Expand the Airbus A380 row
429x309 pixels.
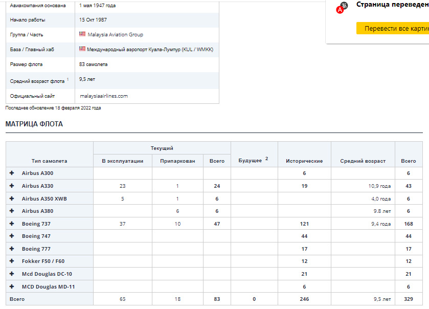12,211
